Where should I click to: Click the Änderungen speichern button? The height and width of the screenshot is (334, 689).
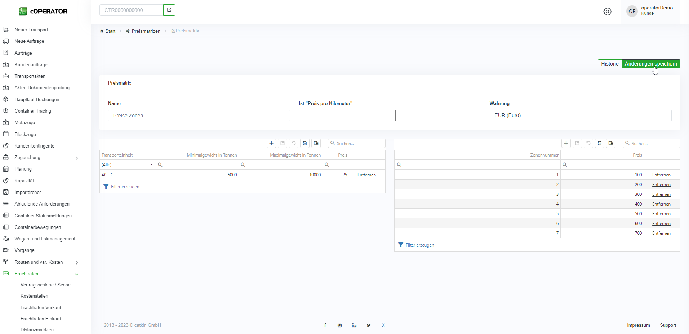pos(650,64)
